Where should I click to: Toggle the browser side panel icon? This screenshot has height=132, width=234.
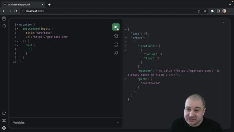218,11
